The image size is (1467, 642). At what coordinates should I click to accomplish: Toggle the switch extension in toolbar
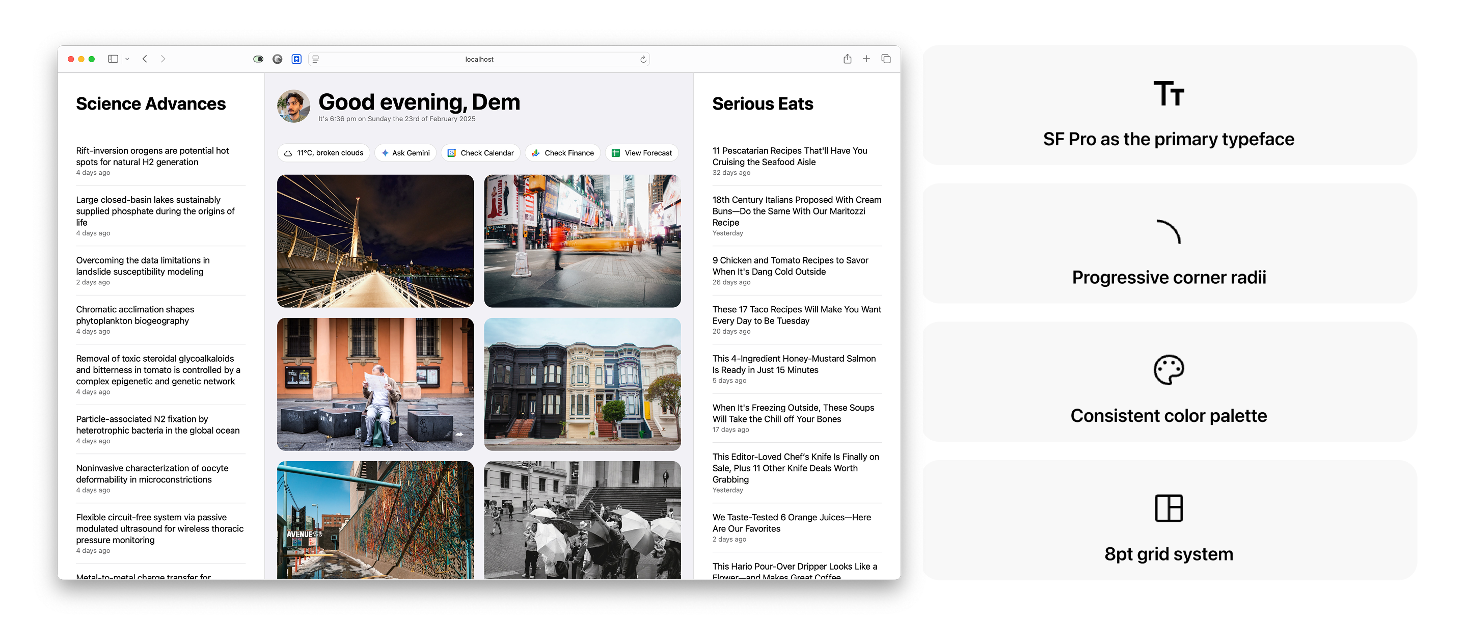click(x=258, y=59)
